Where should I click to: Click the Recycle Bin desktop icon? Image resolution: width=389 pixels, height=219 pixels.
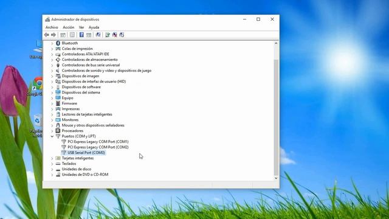(x=37, y=125)
